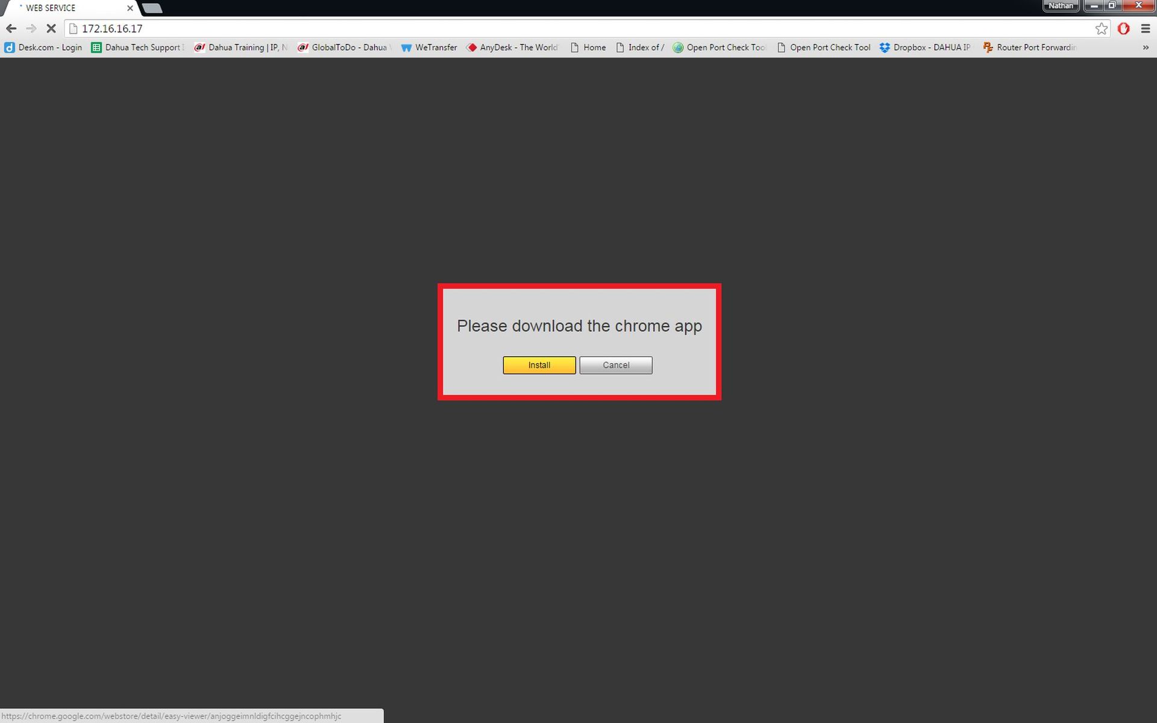Image resolution: width=1157 pixels, height=723 pixels.
Task: Open the WeTransfer bookmark
Action: pos(429,48)
